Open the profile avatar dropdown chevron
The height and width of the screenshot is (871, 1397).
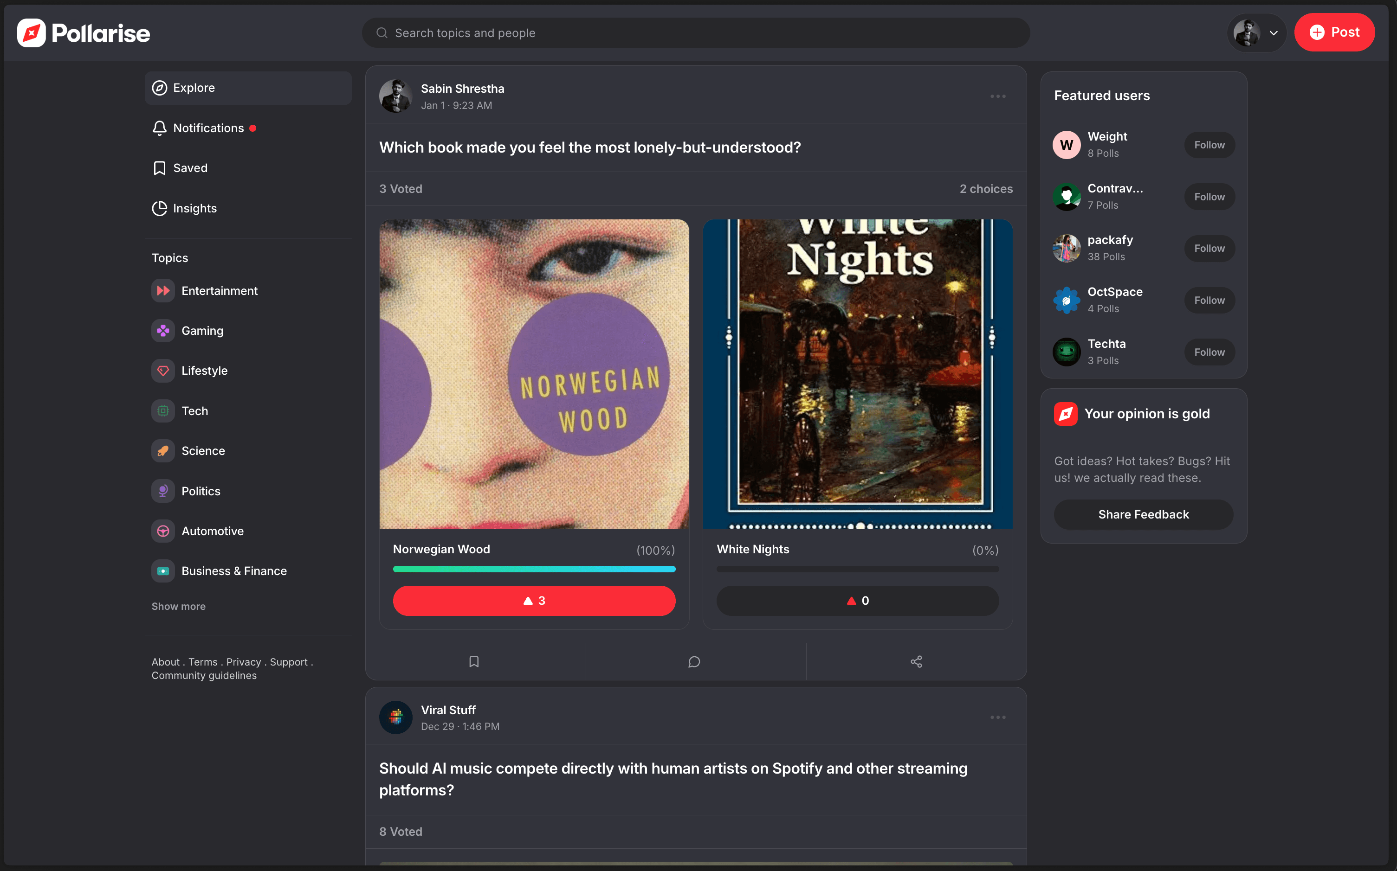(x=1273, y=33)
